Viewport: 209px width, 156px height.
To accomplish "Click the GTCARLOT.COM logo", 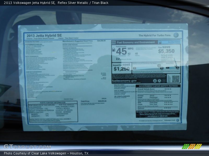I will (x=27, y=147).
